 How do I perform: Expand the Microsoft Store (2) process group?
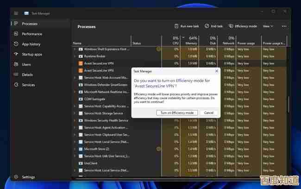[x=75, y=149]
